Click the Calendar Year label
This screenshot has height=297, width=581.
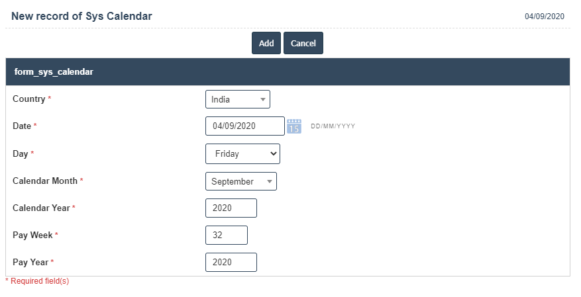click(x=41, y=208)
